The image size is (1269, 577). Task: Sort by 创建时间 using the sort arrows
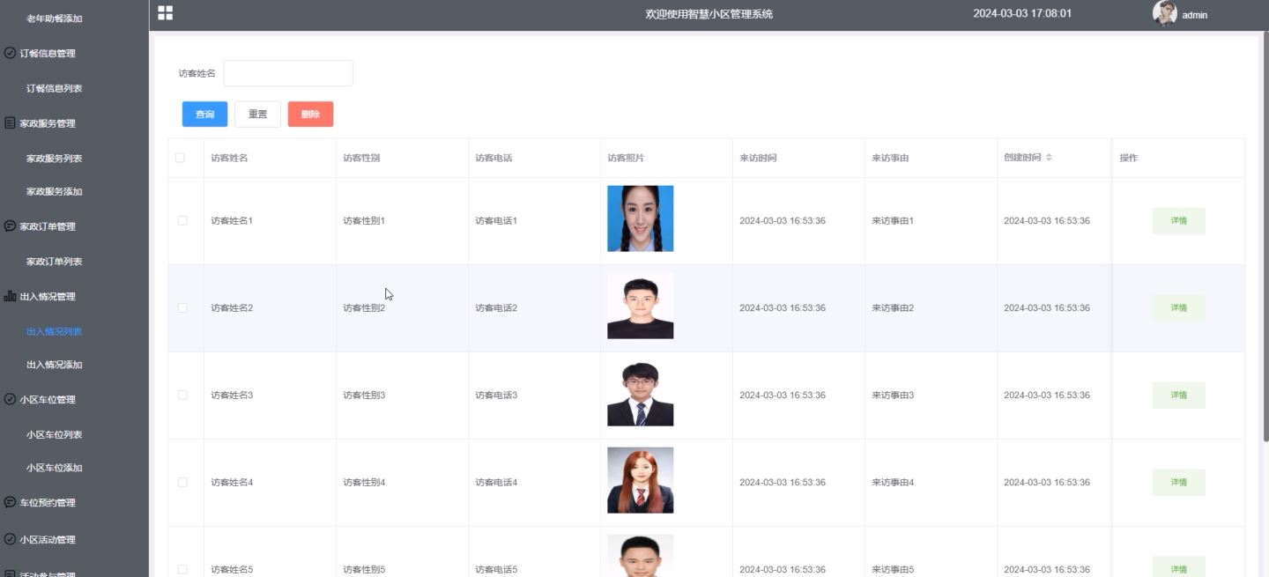[1049, 158]
